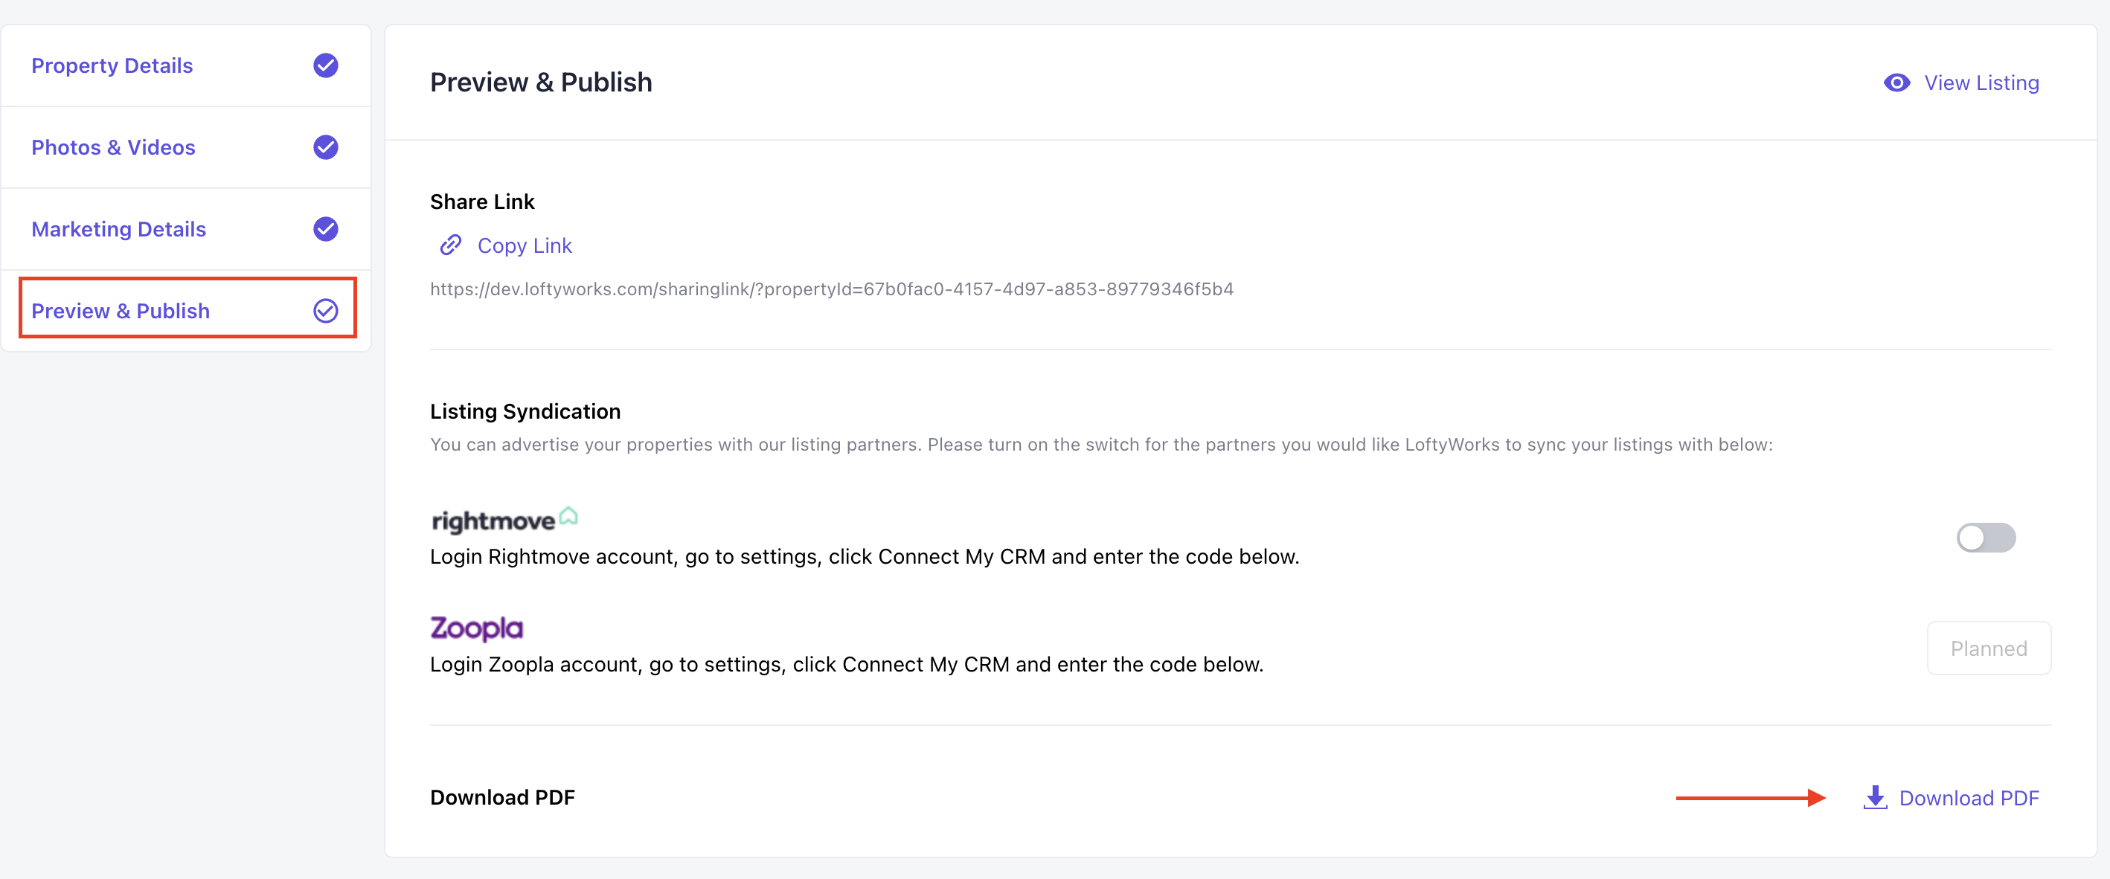
Task: Click the Planned button for Zoopla
Action: pyautogui.click(x=1989, y=648)
